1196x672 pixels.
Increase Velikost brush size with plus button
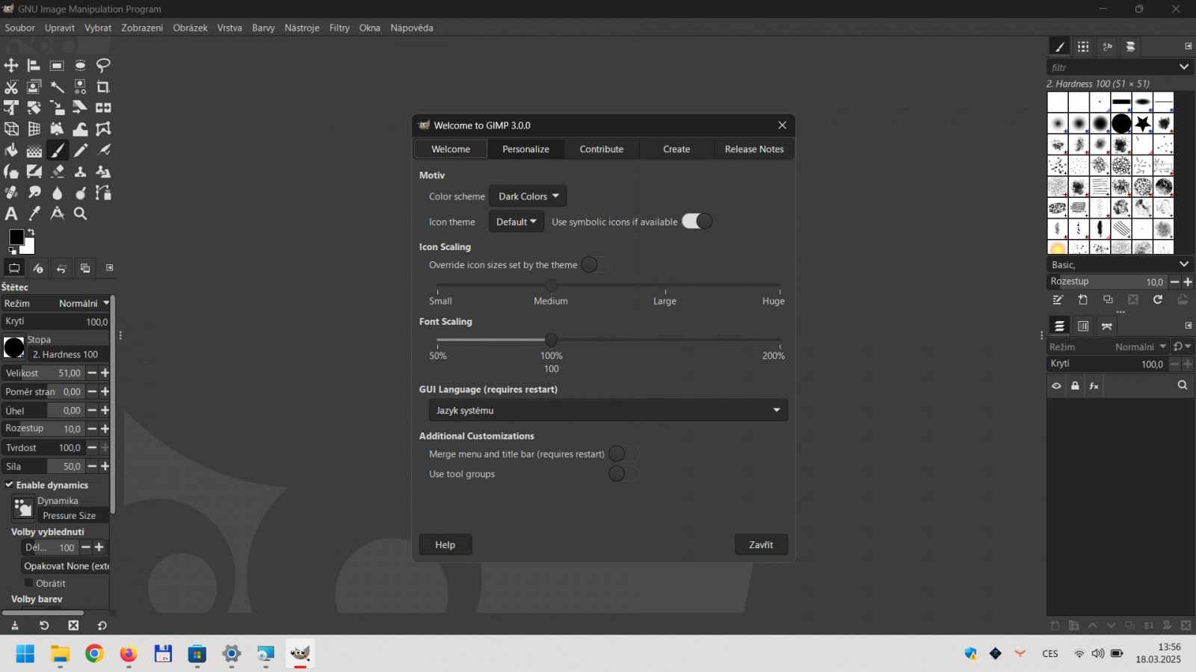[105, 373]
